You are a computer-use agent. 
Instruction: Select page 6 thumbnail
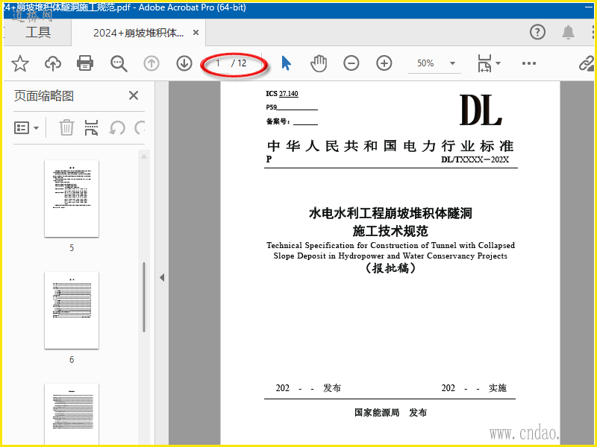(x=72, y=311)
